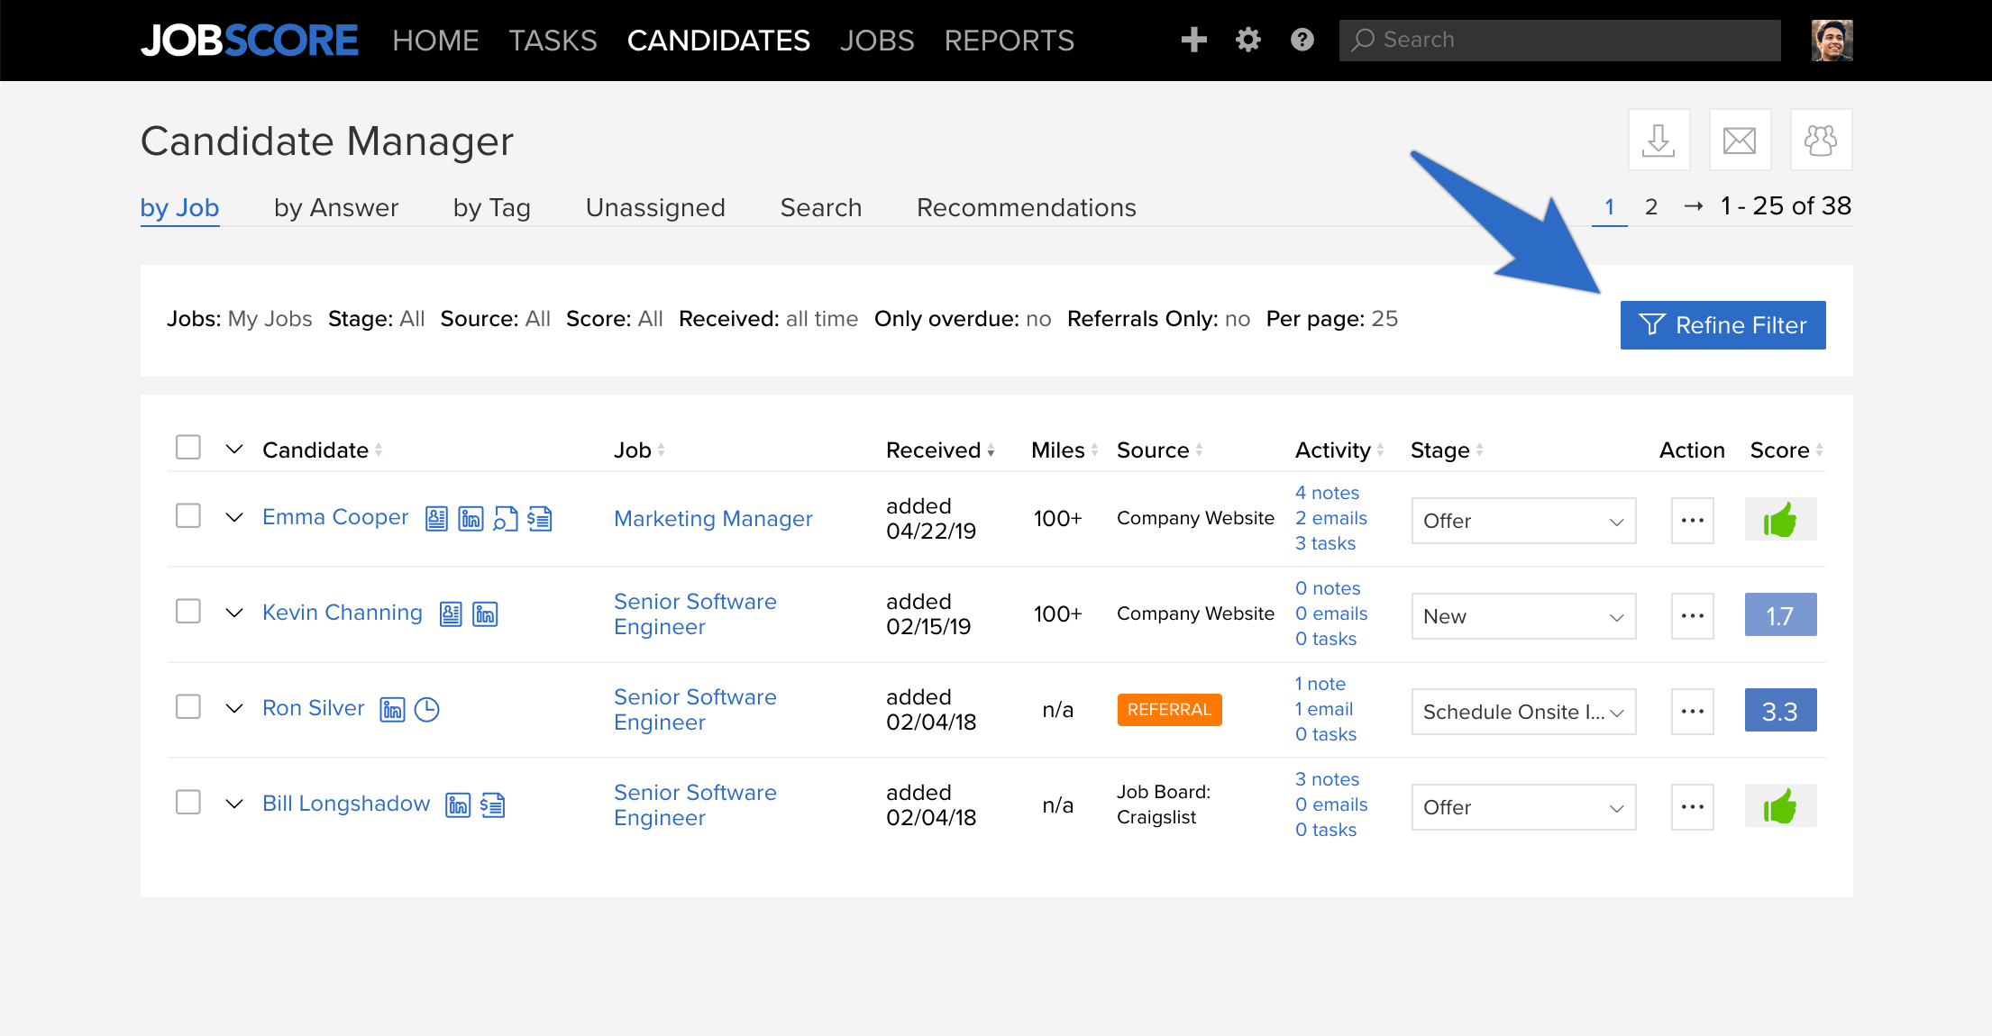Click Ron Silver's clock icon

pyautogui.click(x=426, y=709)
